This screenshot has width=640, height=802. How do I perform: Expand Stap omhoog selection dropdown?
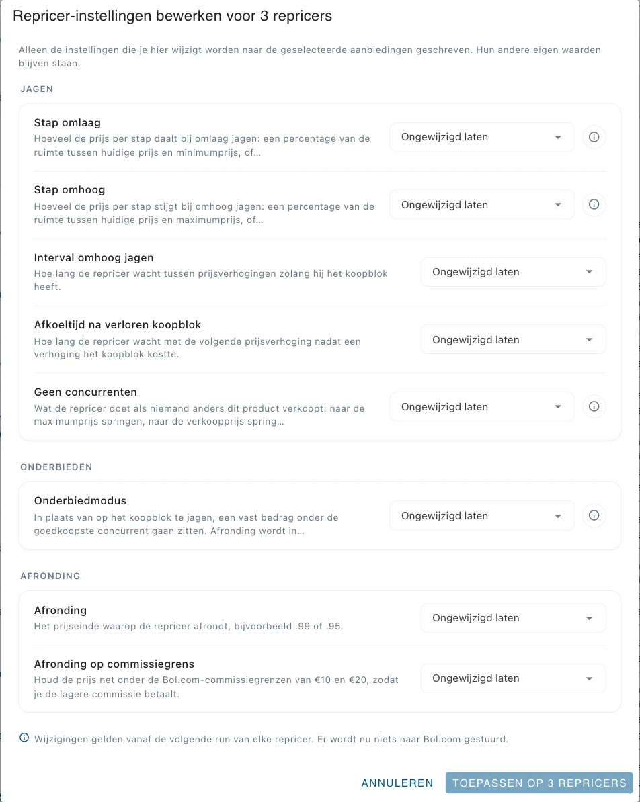tap(482, 205)
